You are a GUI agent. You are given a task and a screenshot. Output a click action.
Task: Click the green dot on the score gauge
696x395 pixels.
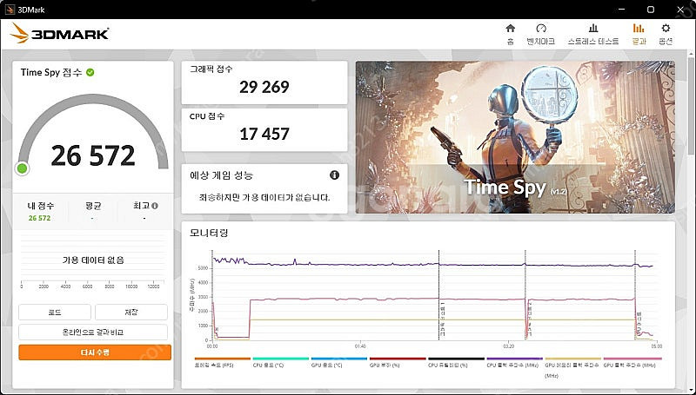[22, 168]
